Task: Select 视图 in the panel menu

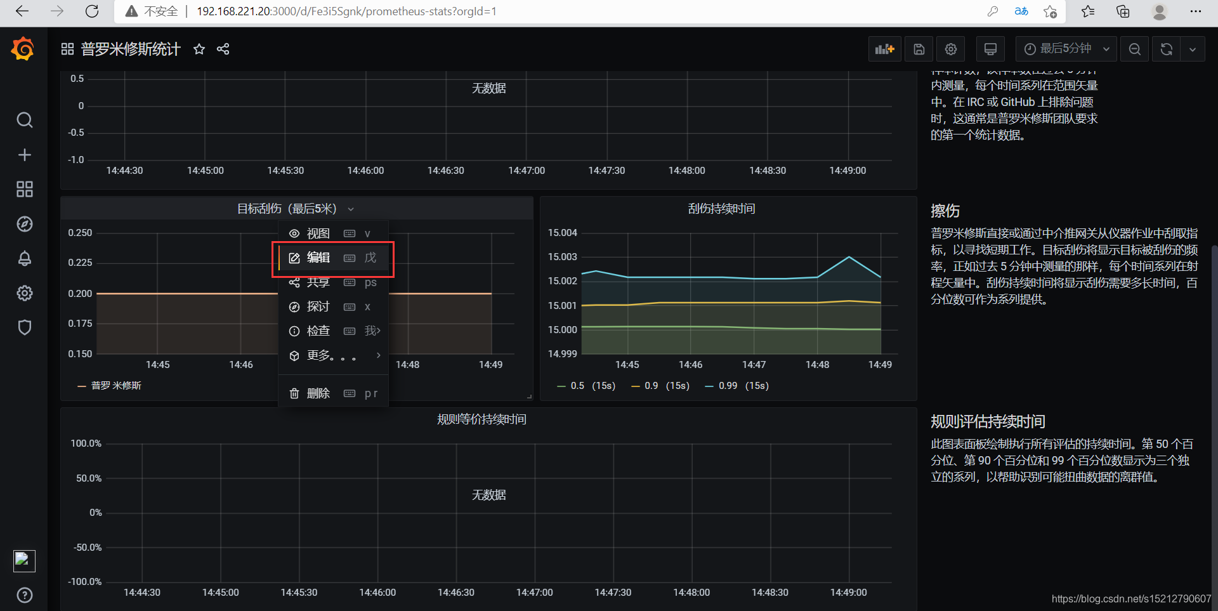Action: [333, 233]
